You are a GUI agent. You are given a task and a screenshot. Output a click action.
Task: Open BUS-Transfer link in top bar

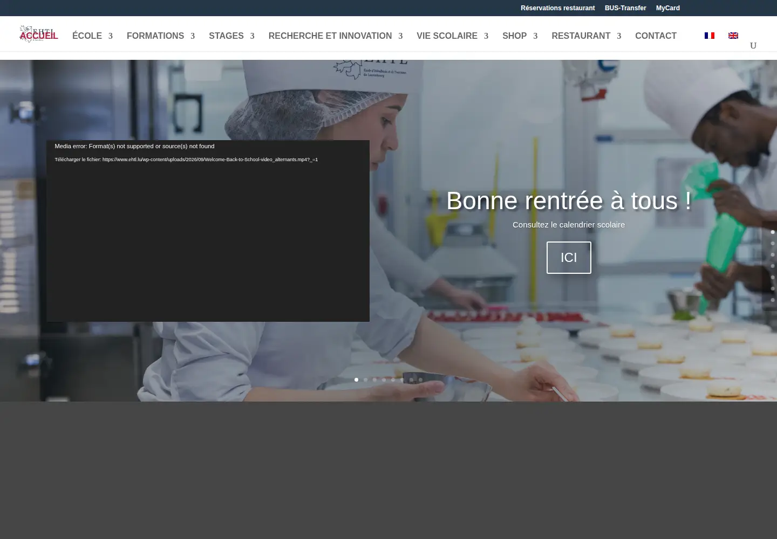point(625,8)
